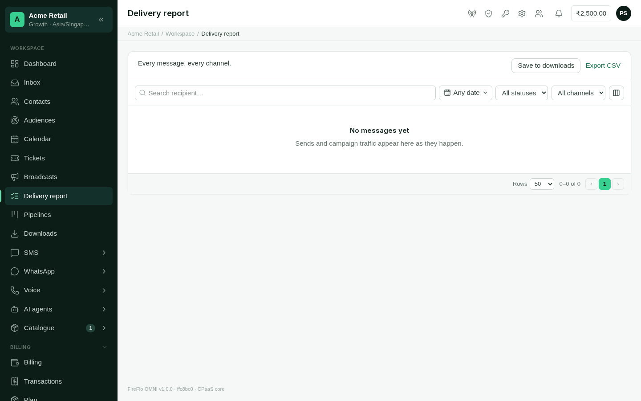Screen dimensions: 641x401
Task: Open Downloads in the sidebar
Action: tap(59, 233)
